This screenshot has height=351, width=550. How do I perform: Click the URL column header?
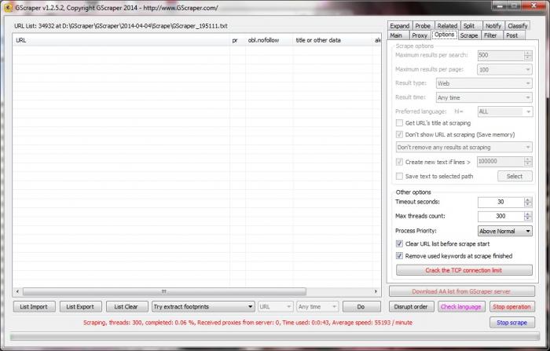click(x=121, y=40)
